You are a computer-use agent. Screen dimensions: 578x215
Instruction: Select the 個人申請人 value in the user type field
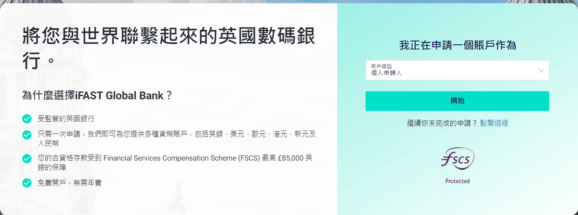tap(386, 73)
